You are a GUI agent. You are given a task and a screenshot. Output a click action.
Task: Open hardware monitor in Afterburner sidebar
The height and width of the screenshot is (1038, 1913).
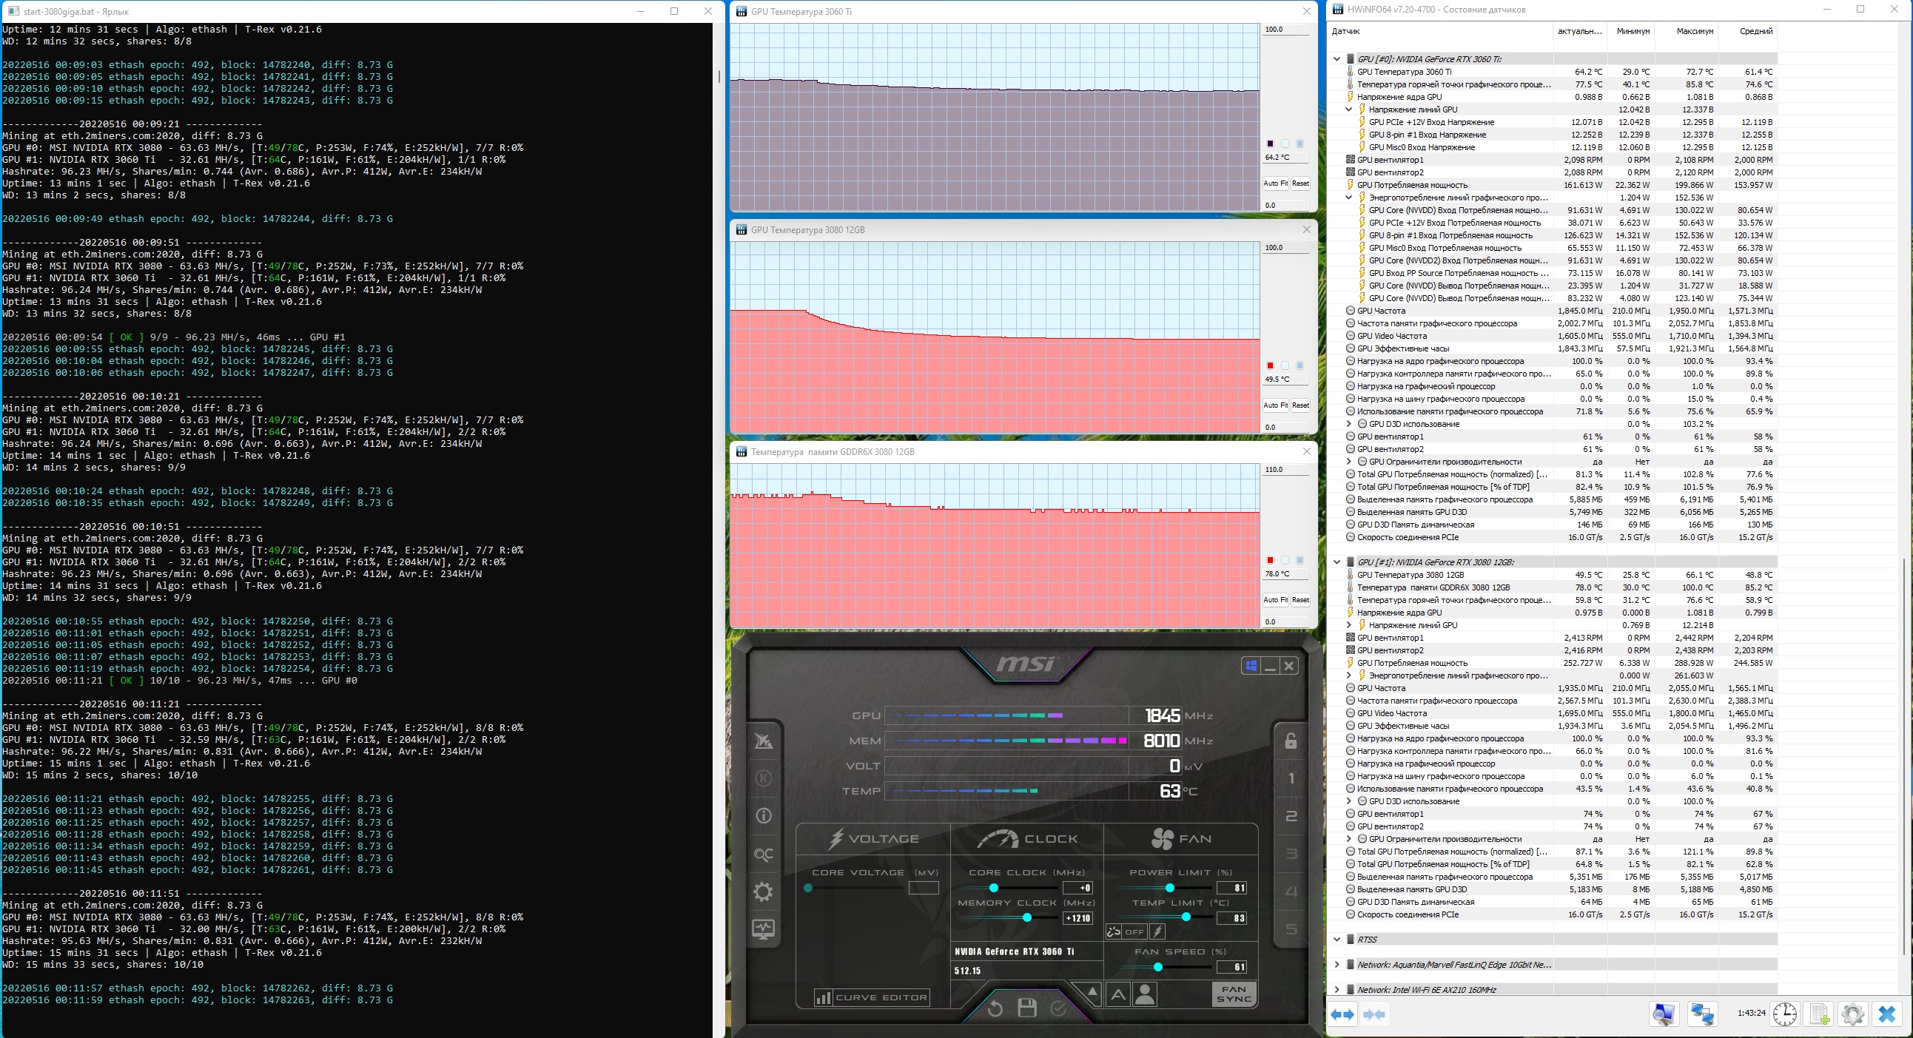tap(764, 929)
